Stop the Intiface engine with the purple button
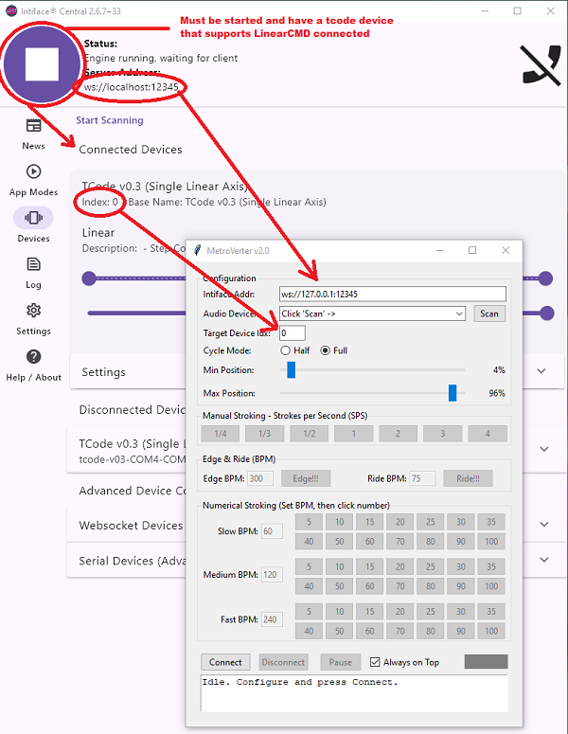 point(42,64)
